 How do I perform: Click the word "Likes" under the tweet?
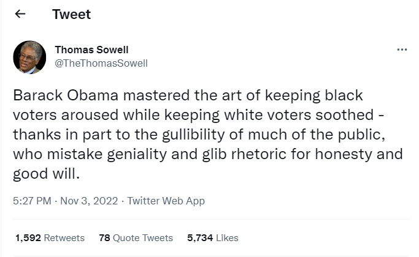pos(227,237)
